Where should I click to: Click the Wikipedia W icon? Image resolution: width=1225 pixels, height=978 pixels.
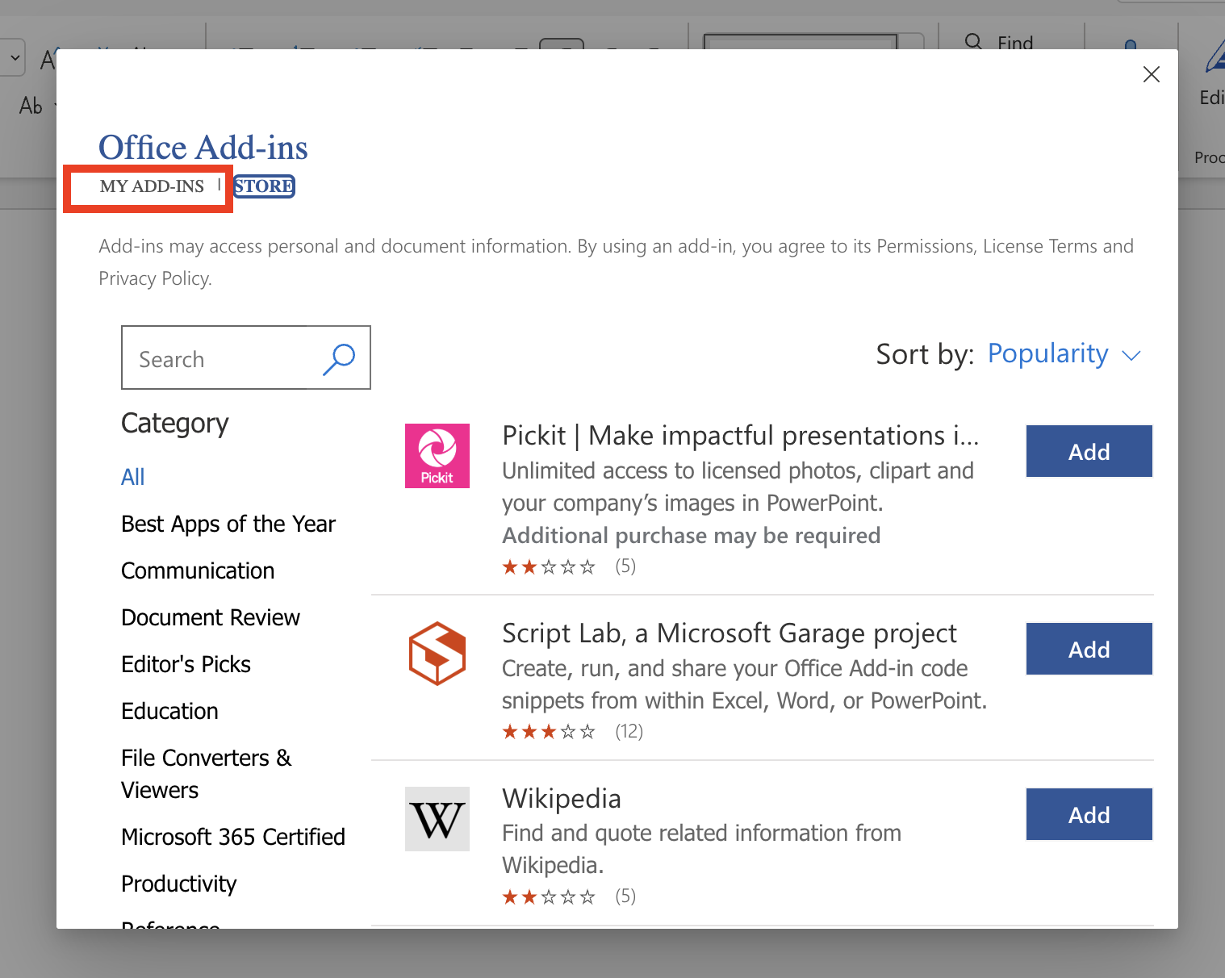437,819
